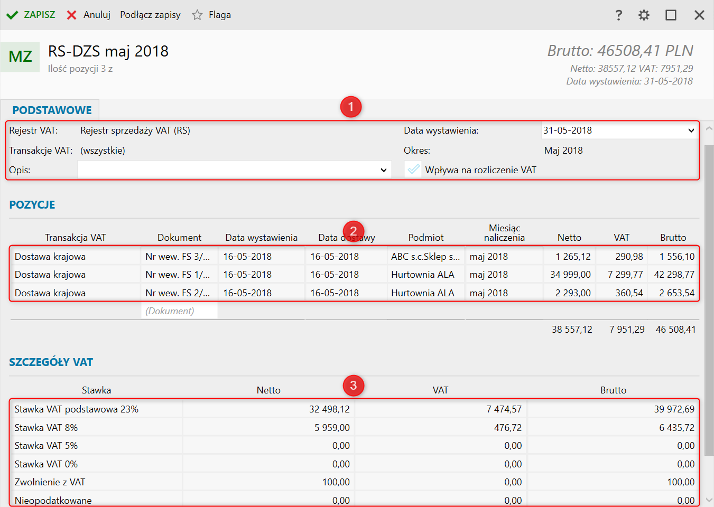The height and width of the screenshot is (507, 714).
Task: Click the 7 951,29 VAT total
Action: [627, 330]
